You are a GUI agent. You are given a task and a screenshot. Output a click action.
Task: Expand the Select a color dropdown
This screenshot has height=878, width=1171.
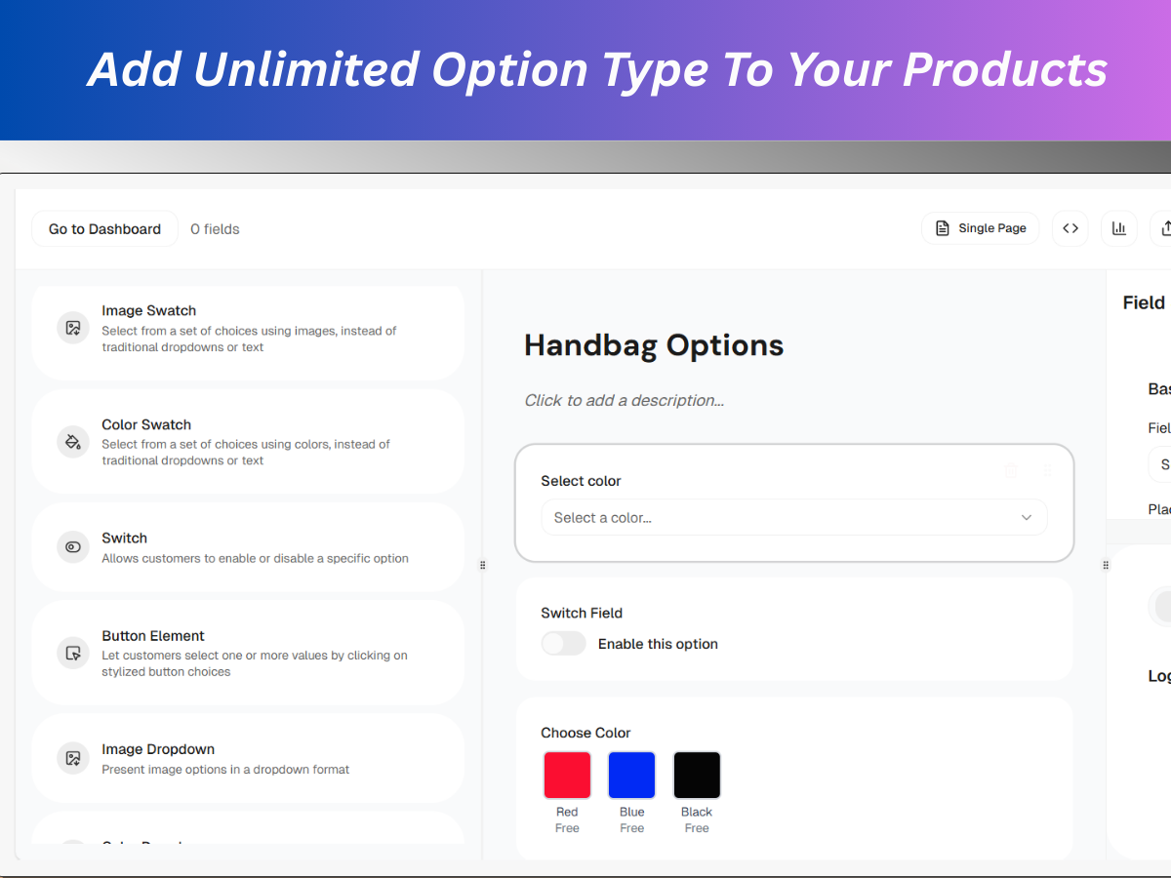(793, 517)
